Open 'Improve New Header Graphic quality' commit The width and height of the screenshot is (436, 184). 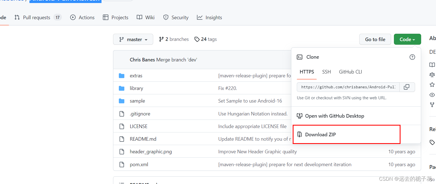[257, 152]
